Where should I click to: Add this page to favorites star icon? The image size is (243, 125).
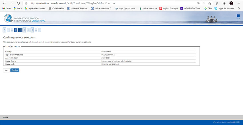[210, 3]
